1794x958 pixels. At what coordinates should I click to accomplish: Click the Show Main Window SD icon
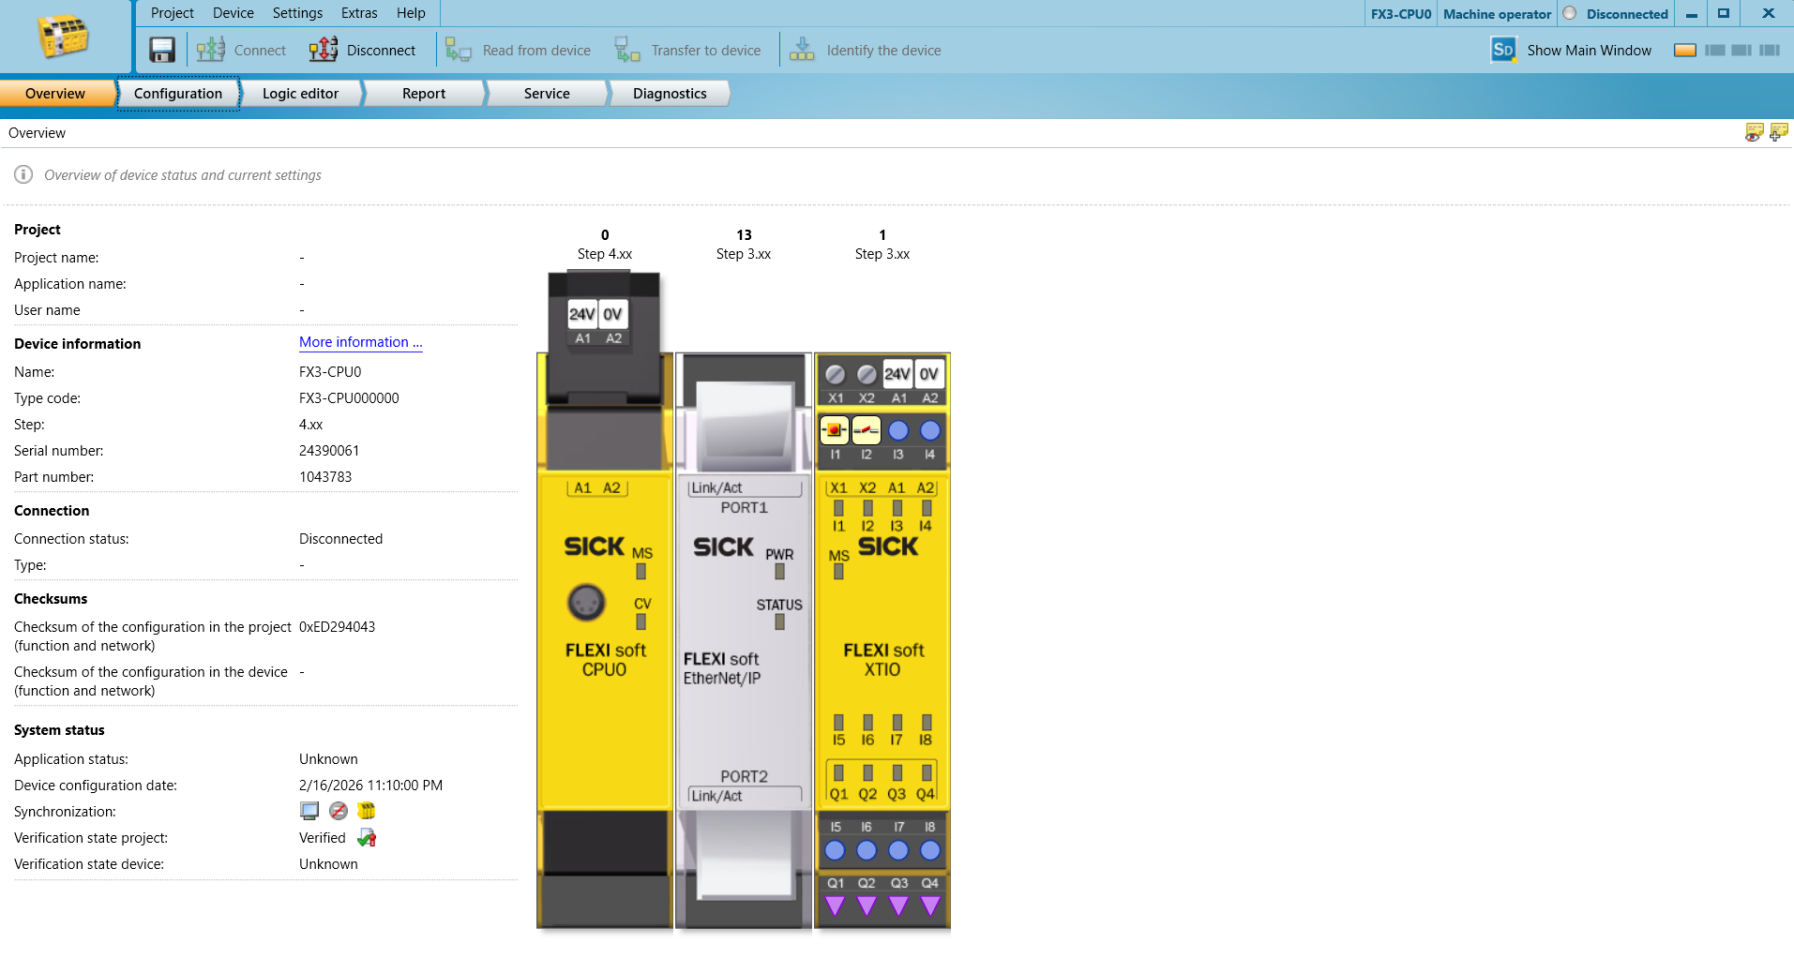click(1503, 50)
